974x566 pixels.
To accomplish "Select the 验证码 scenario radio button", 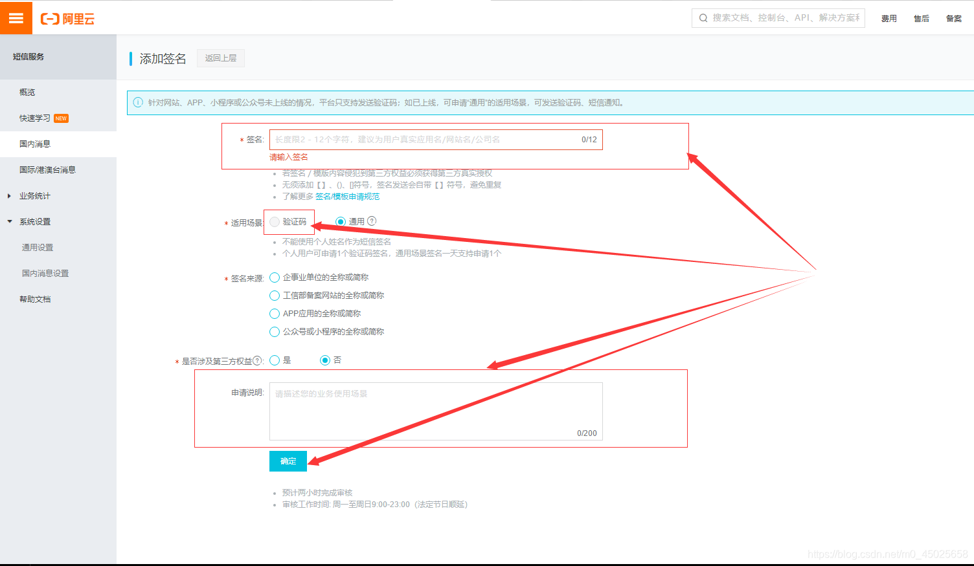I will coord(275,222).
